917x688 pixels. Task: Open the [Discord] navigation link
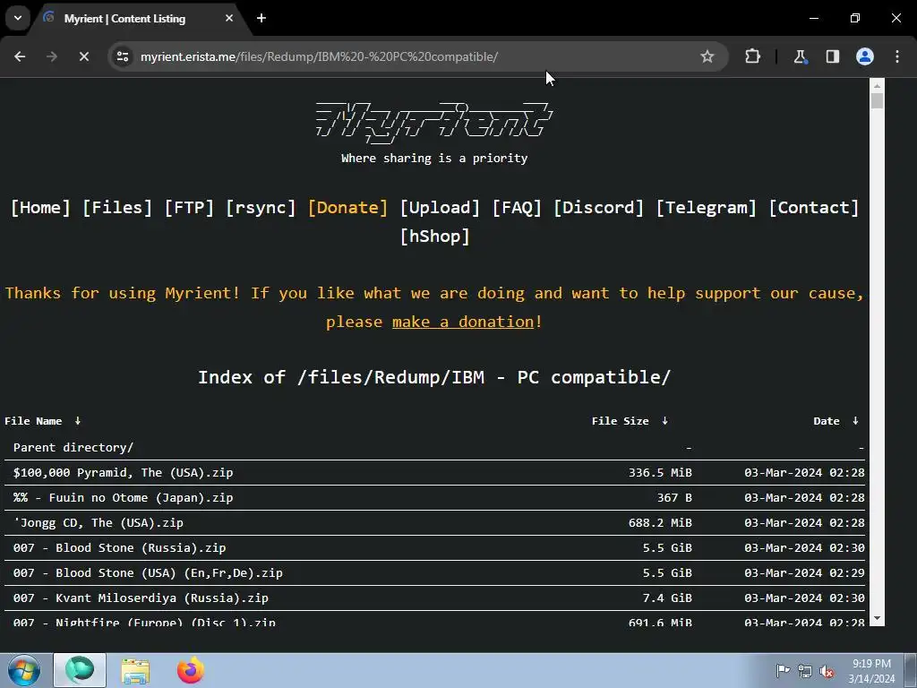[x=599, y=208]
